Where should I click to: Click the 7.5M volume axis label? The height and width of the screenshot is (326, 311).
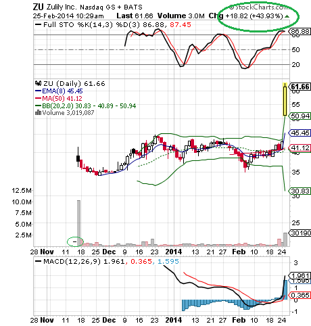(23, 213)
